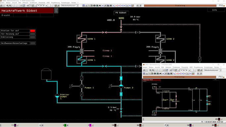Viewport: 226px width, 127px height.
Task: Click the help question mark in main toolbar
Action: tap(140, 6)
